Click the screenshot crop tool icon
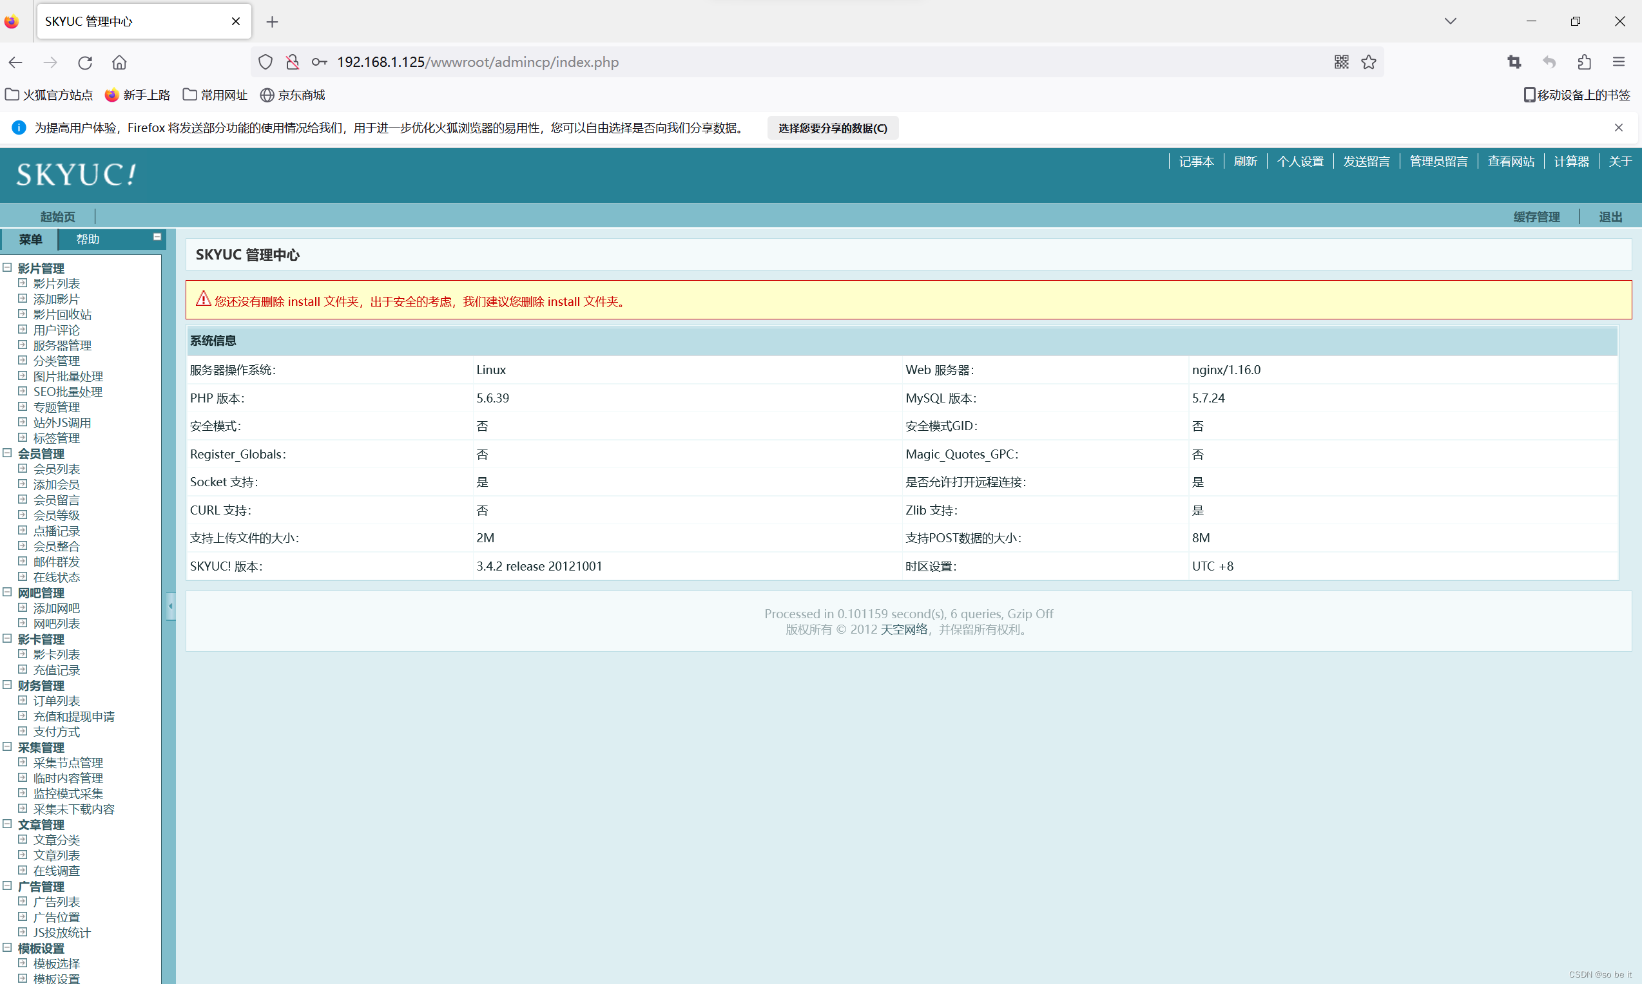1642x984 pixels. point(1514,62)
